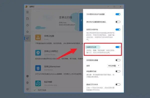Open the clock history icon in sidebar
The image size is (150, 98).
[x=27, y=25]
